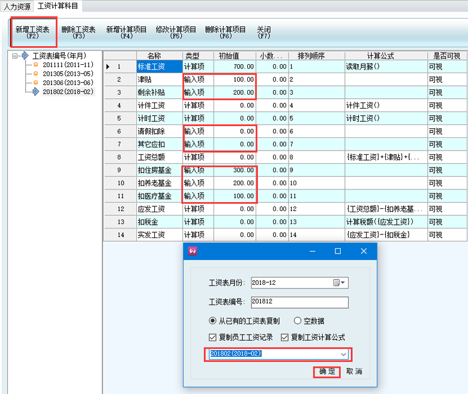The width and height of the screenshot is (468, 394).
Task: Select 新增计算项目 (F4) in the toolbar
Action: coord(126,32)
